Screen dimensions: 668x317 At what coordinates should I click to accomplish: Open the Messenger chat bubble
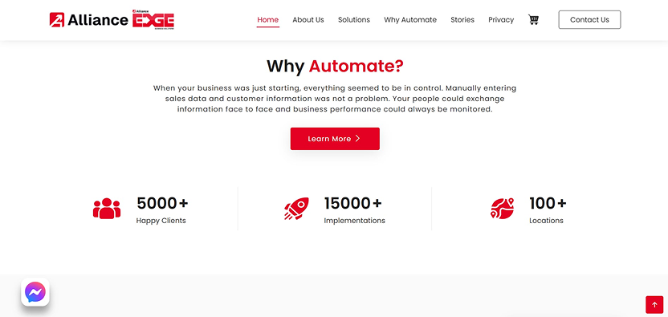[35, 292]
